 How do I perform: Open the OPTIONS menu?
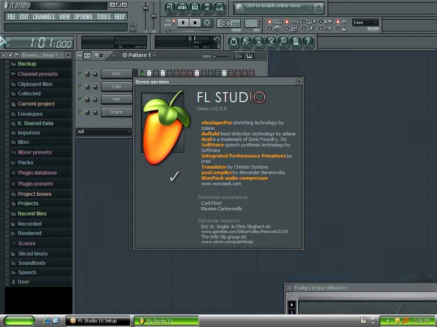coord(83,17)
